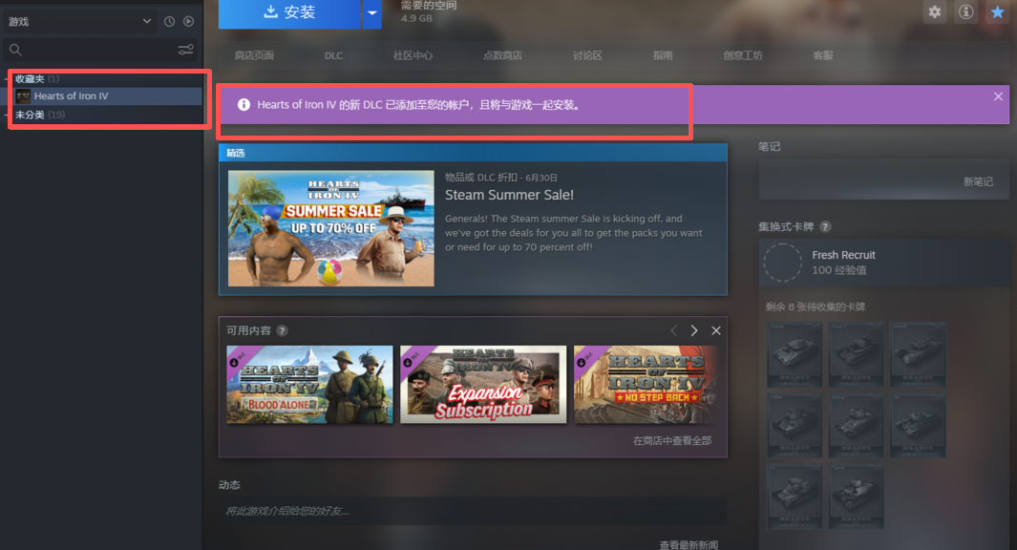Open the 创意工坊 tab

pyautogui.click(x=742, y=55)
